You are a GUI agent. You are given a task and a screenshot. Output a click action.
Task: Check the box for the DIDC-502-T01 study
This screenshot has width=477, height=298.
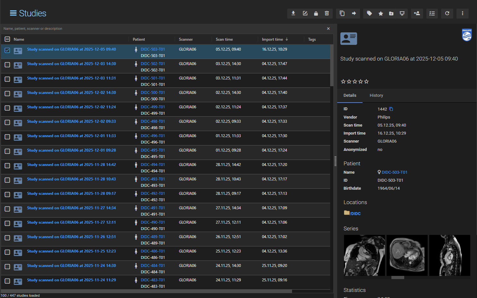pyautogui.click(x=7, y=65)
